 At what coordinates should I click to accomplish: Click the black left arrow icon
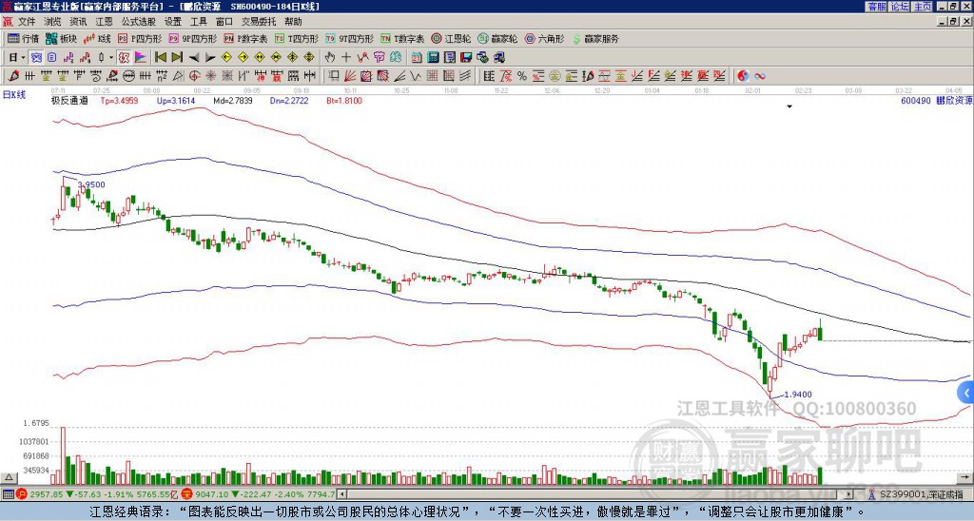[x=194, y=58]
